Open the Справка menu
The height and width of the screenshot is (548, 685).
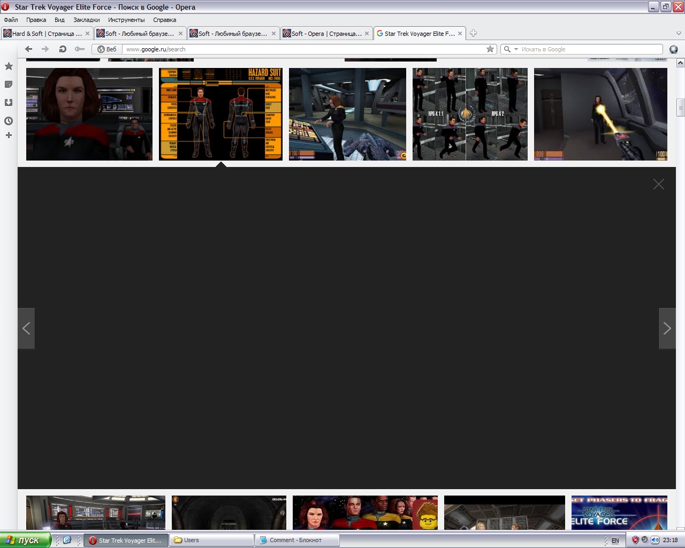[x=164, y=20]
